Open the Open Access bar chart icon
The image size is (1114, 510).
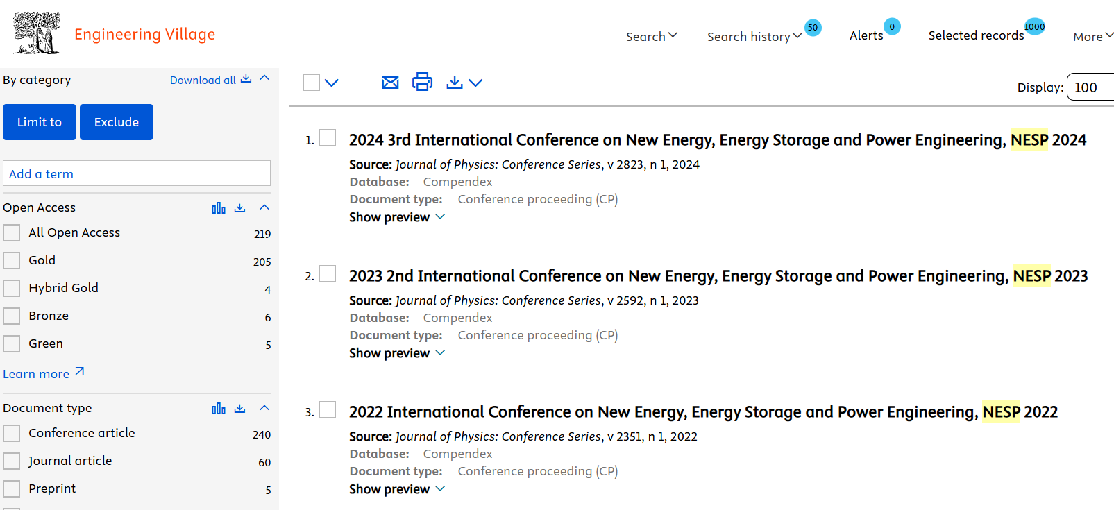click(219, 208)
